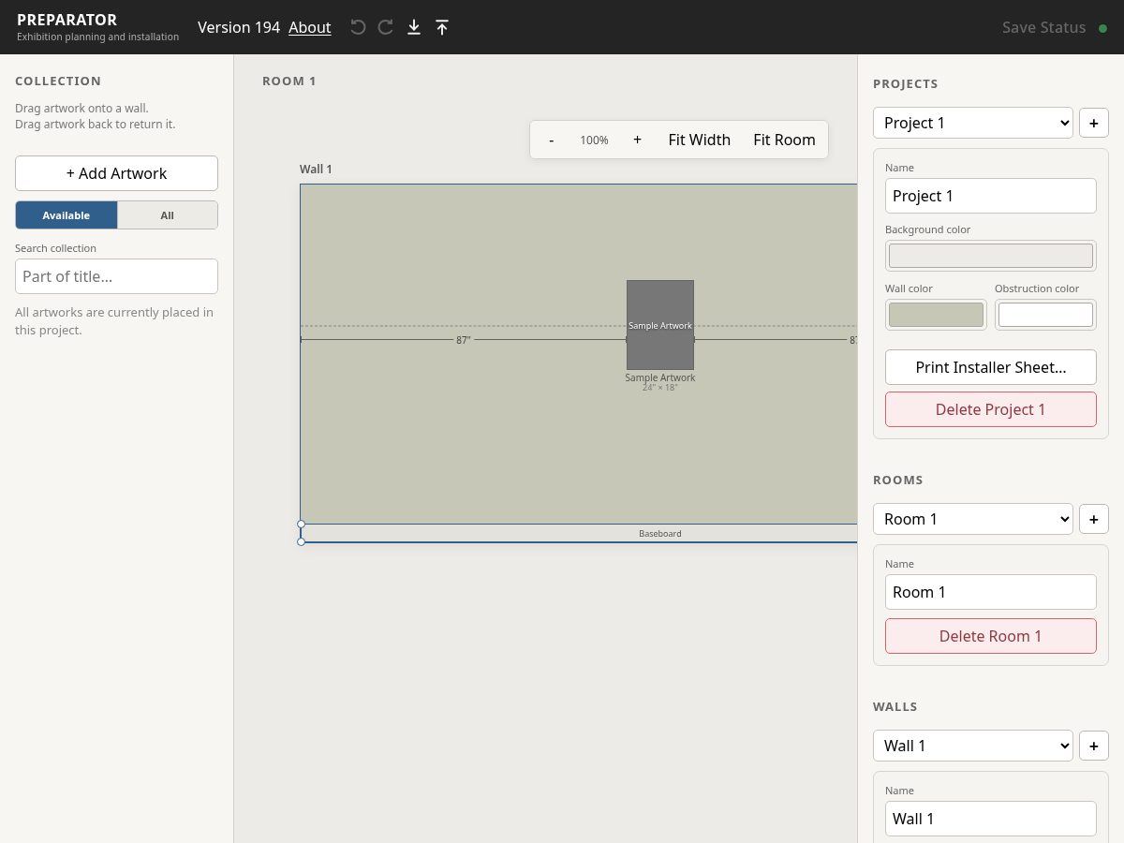Viewport: 1124px width, 843px height.
Task: Click the Save Status text
Action: coord(1043,27)
